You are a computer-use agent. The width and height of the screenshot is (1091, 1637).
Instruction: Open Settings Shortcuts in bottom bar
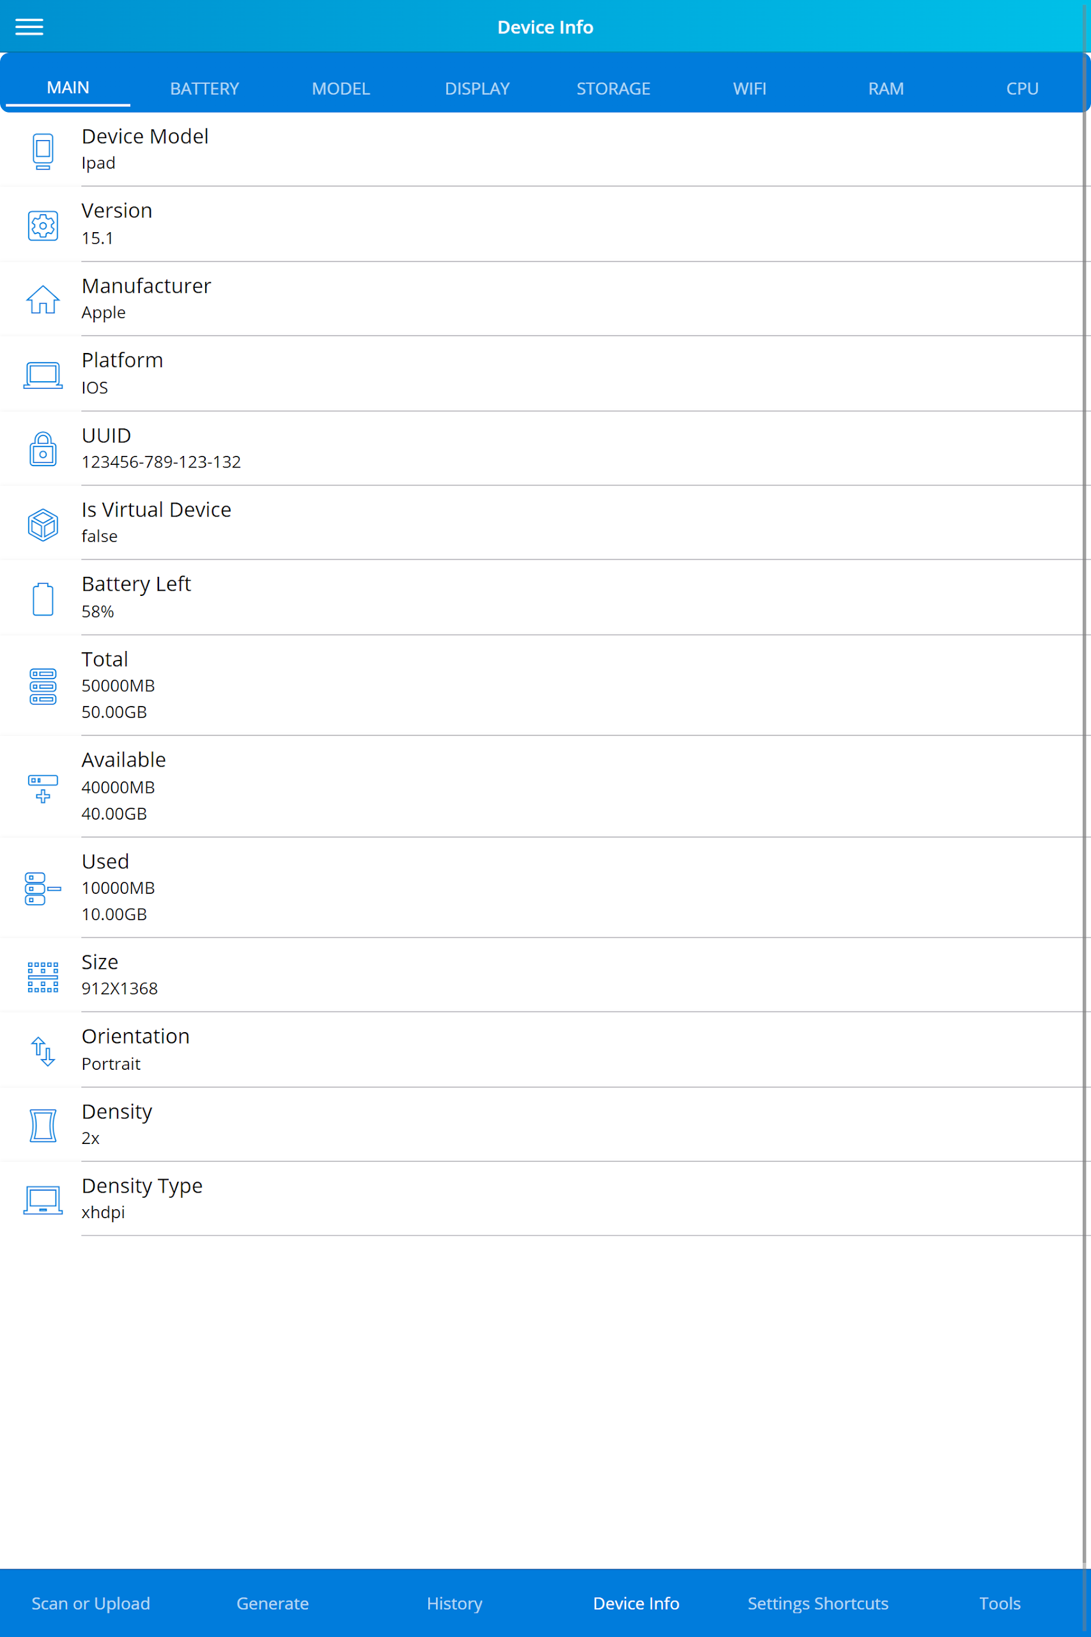click(x=818, y=1603)
